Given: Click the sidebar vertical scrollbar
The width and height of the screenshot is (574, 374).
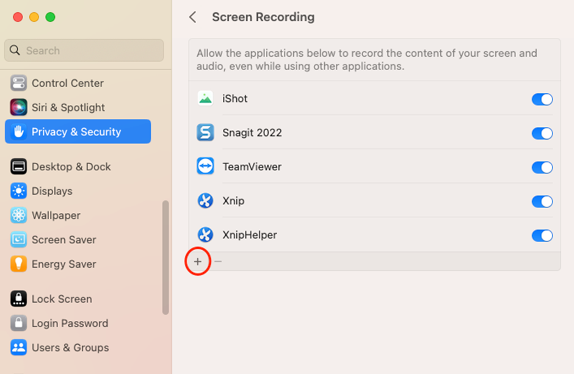Looking at the screenshot, I should (x=165, y=257).
